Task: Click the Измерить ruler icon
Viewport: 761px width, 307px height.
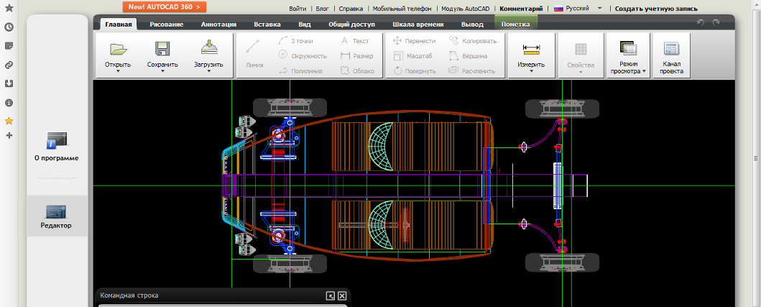Action: [531, 48]
